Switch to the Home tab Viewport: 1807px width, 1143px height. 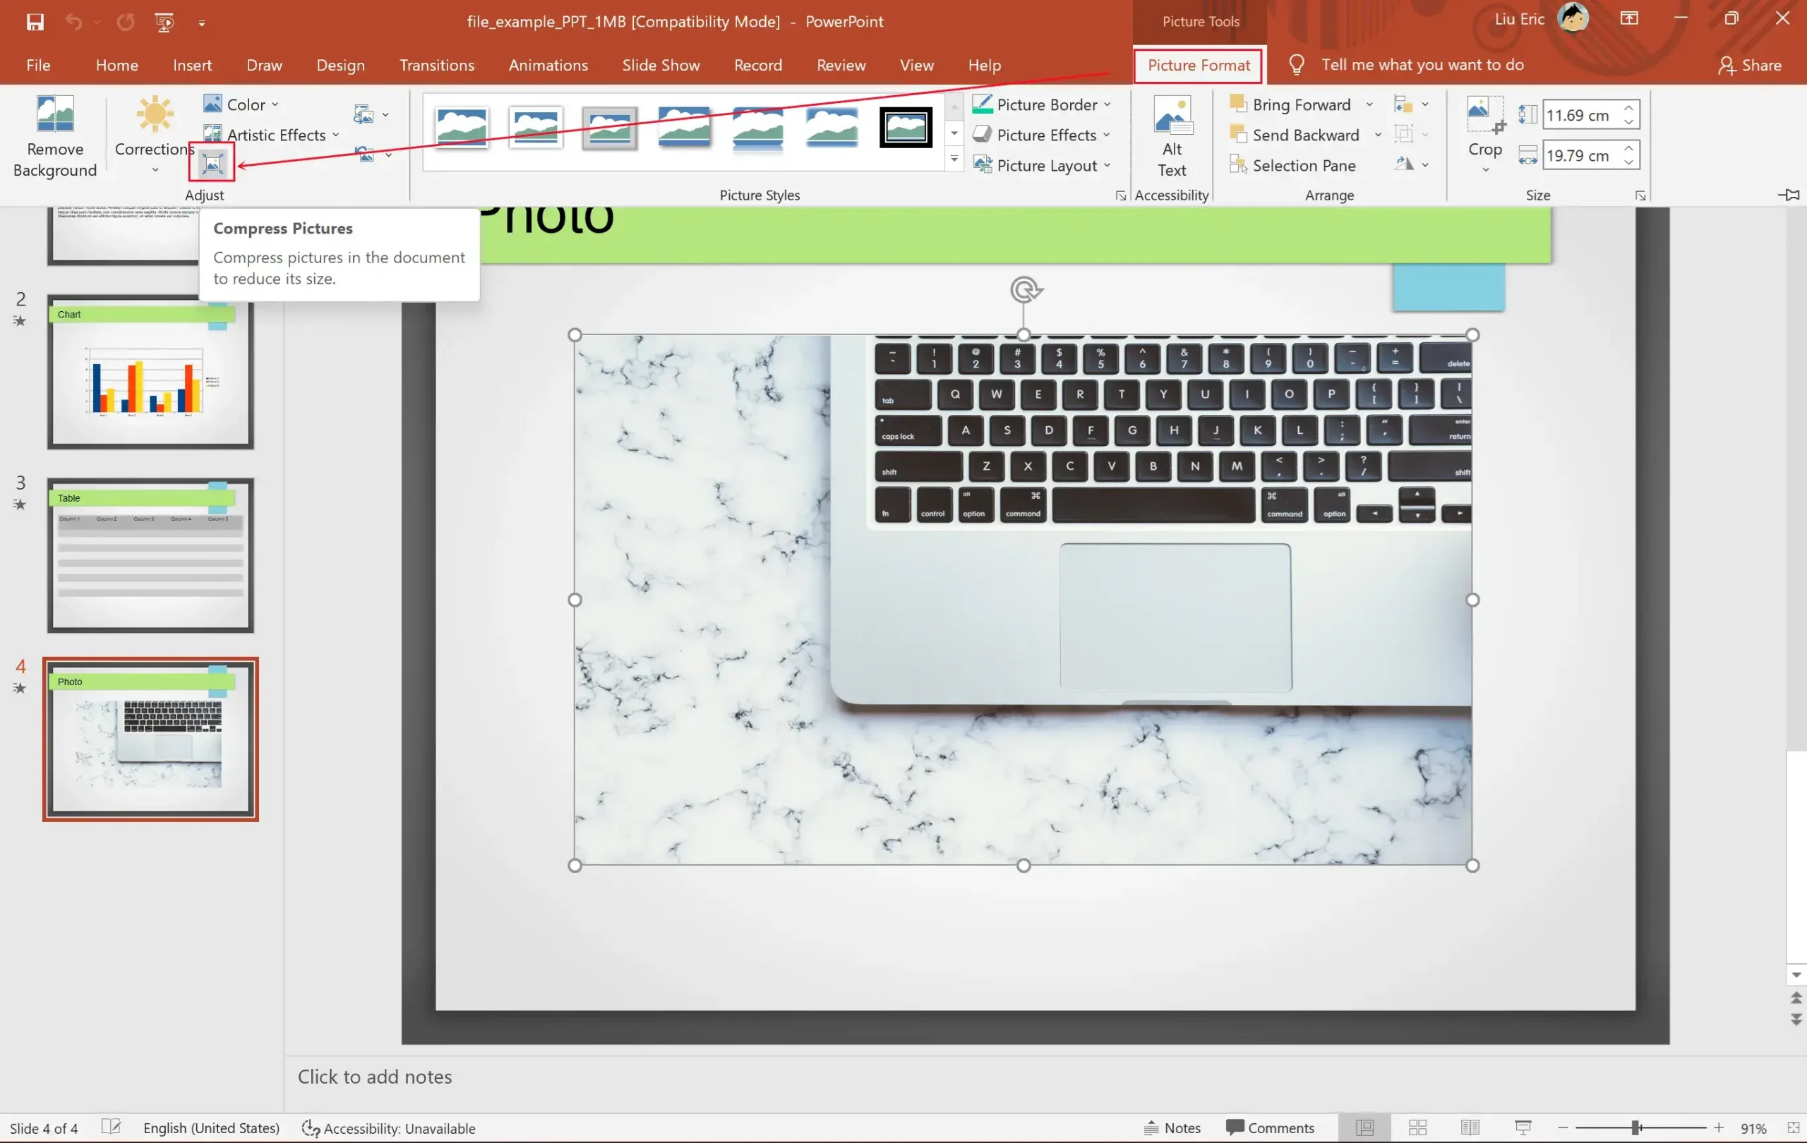[x=116, y=64]
